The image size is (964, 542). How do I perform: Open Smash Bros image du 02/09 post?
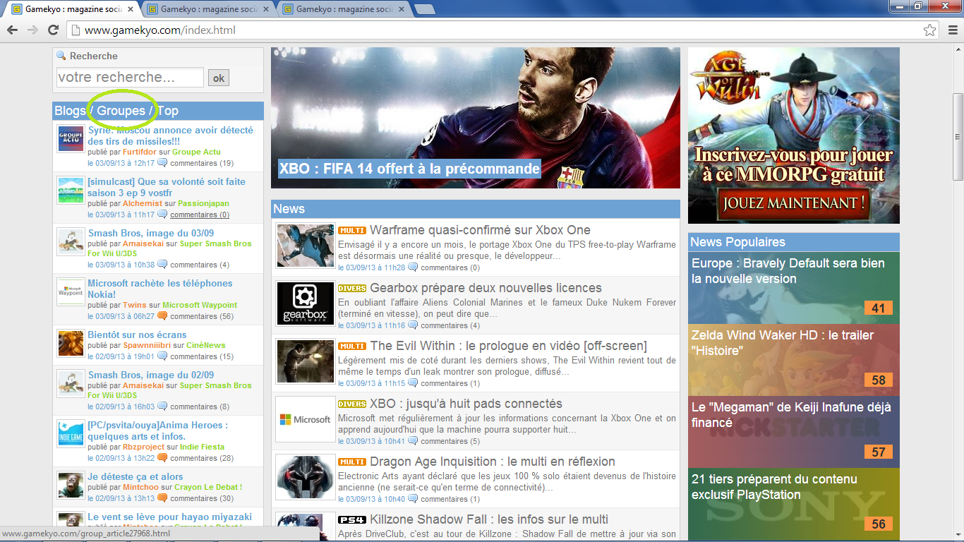(x=151, y=375)
